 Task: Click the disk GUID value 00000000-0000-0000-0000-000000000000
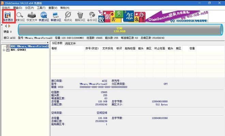103,87
